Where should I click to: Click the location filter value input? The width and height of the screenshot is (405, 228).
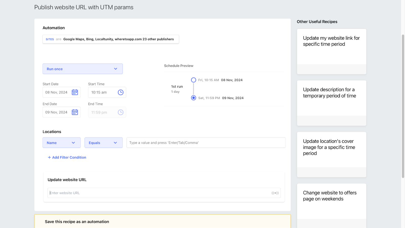[206, 143]
